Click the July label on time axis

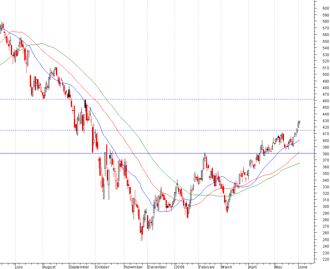click(19, 267)
